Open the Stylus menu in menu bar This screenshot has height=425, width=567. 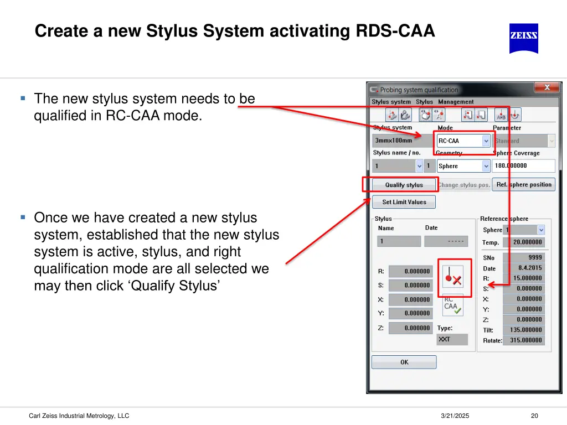(424, 102)
